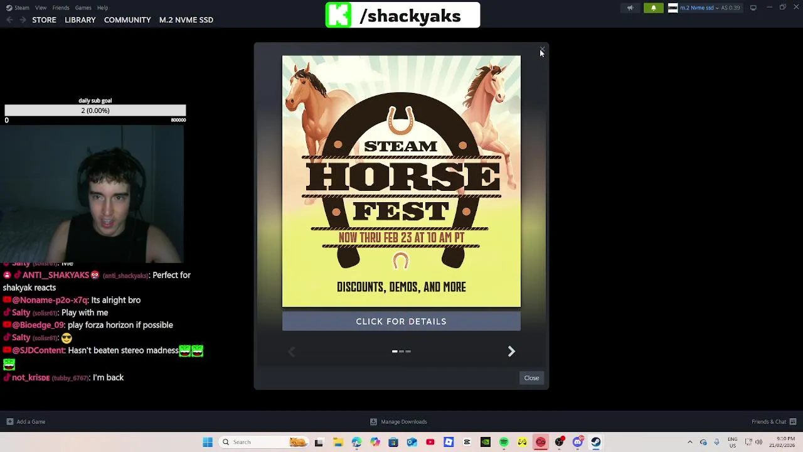This screenshot has width=803, height=452.
Task: Click the Steam Horse Fest banner image
Action: coord(401,181)
